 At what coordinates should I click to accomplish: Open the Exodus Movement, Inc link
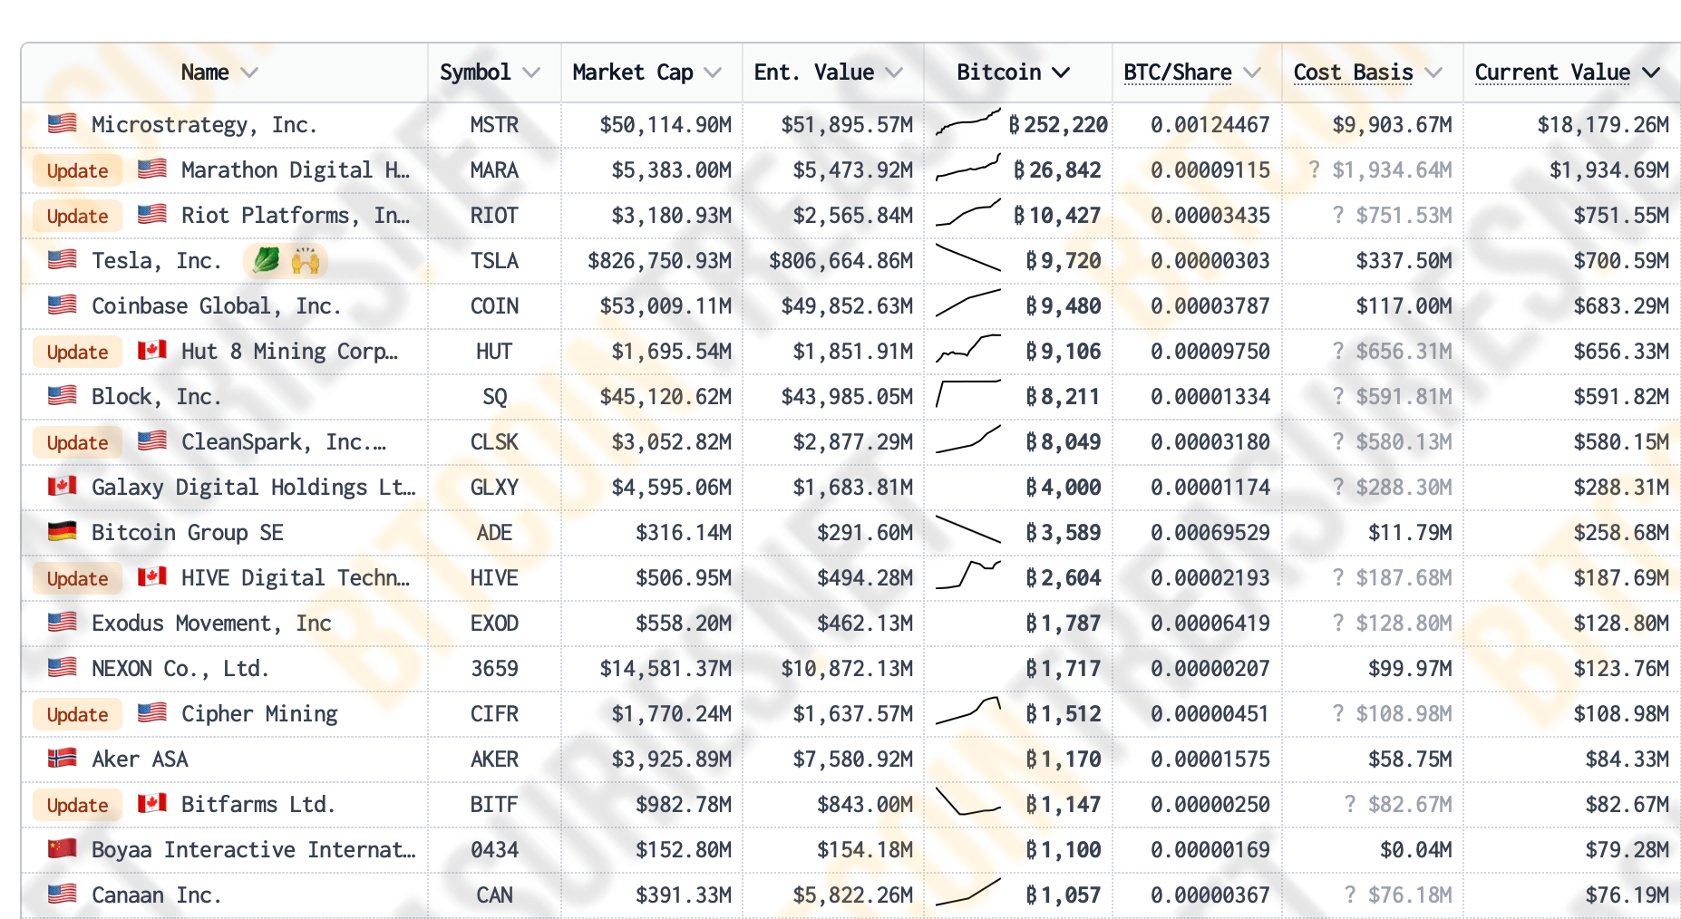(211, 624)
